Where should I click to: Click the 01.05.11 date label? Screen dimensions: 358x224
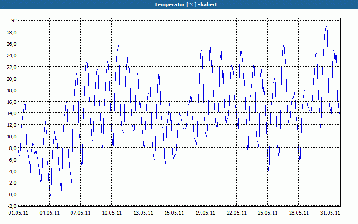point(18,213)
